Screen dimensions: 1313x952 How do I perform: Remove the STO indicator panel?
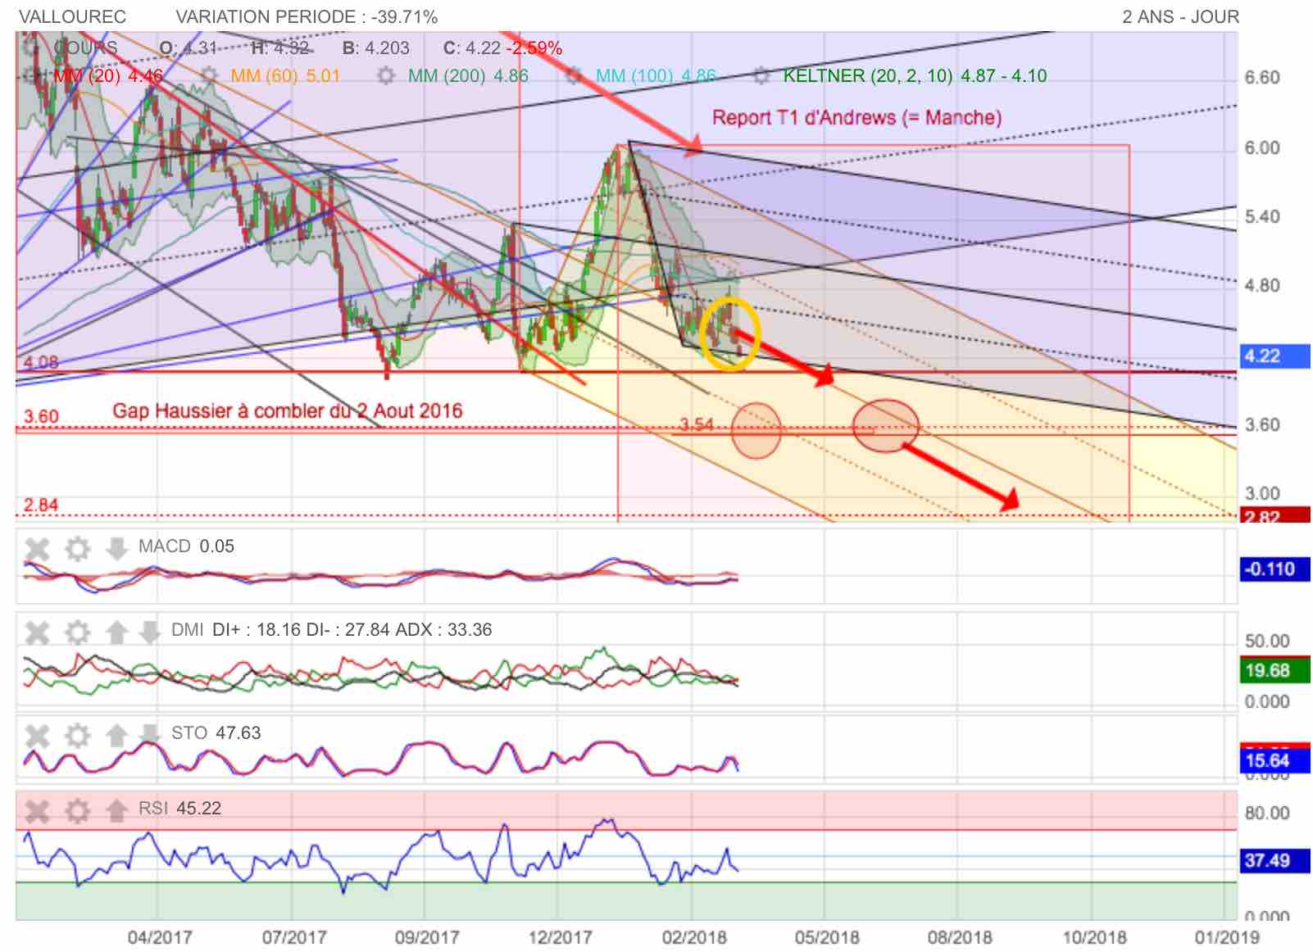pyautogui.click(x=37, y=735)
